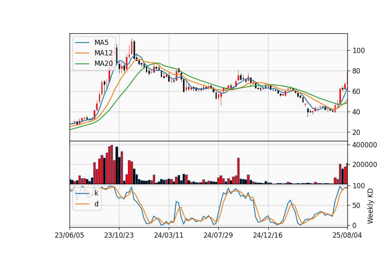The image size is (386, 277).
Task: Click the 24/12/16 date axis label
Action: [x=268, y=236]
